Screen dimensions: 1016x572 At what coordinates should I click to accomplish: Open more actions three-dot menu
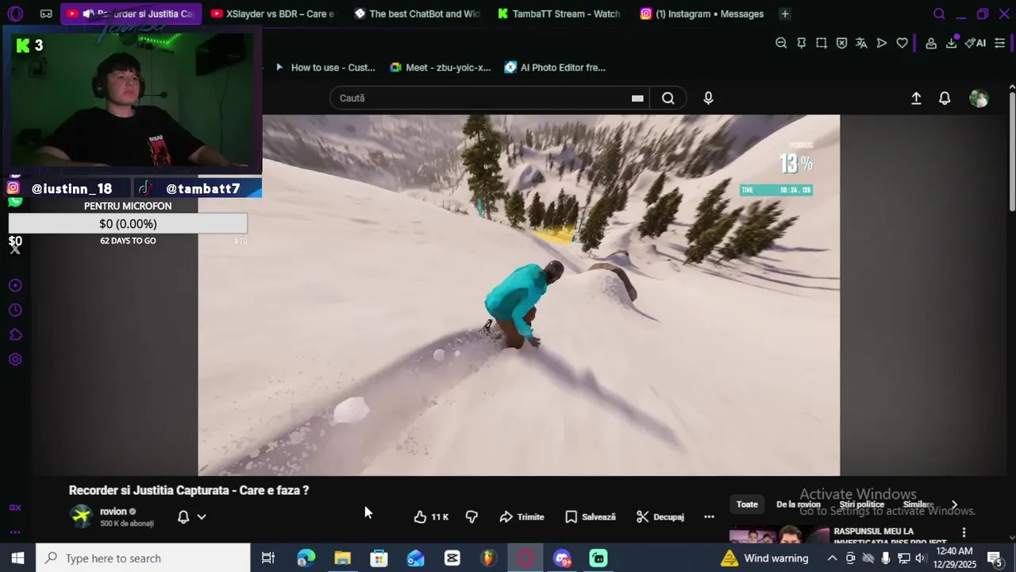pyautogui.click(x=709, y=516)
